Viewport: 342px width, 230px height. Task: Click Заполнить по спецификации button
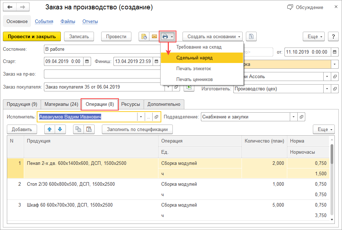[137, 129]
